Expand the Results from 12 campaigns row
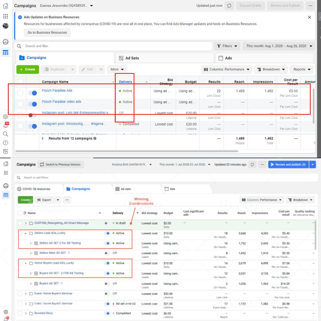 43,139
